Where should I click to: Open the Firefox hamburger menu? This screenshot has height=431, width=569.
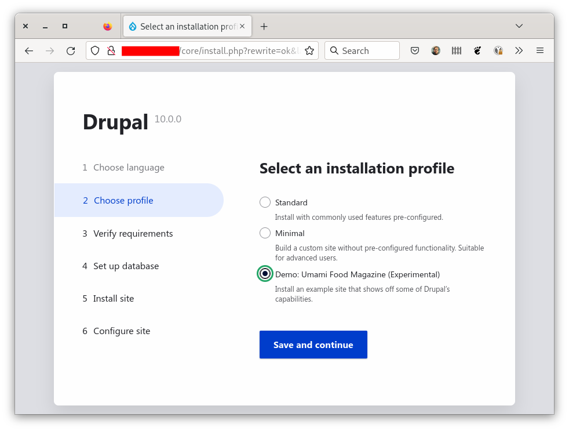(x=539, y=50)
